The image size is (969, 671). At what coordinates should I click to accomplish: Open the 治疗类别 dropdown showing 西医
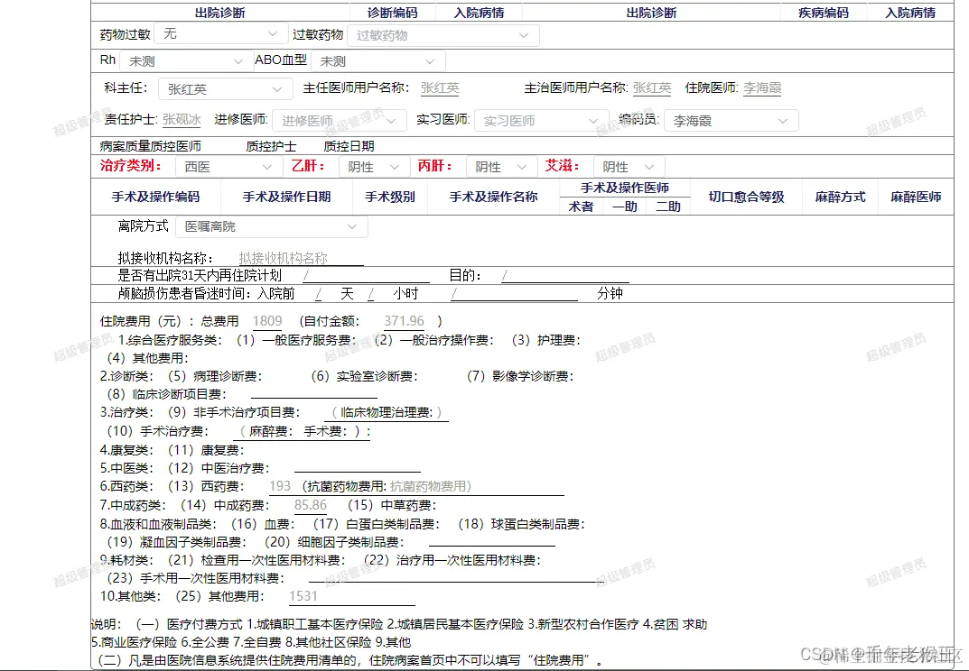(228, 166)
